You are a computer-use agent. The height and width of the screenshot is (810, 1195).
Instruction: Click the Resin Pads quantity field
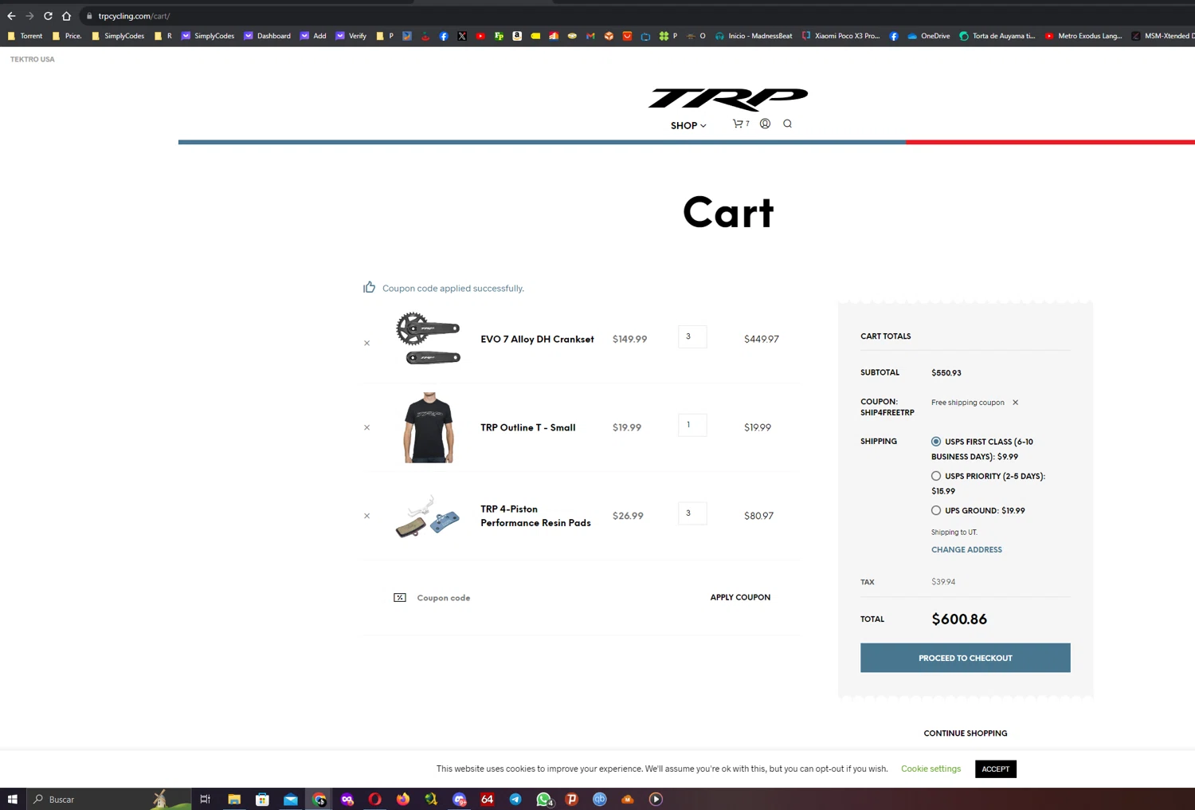point(692,513)
